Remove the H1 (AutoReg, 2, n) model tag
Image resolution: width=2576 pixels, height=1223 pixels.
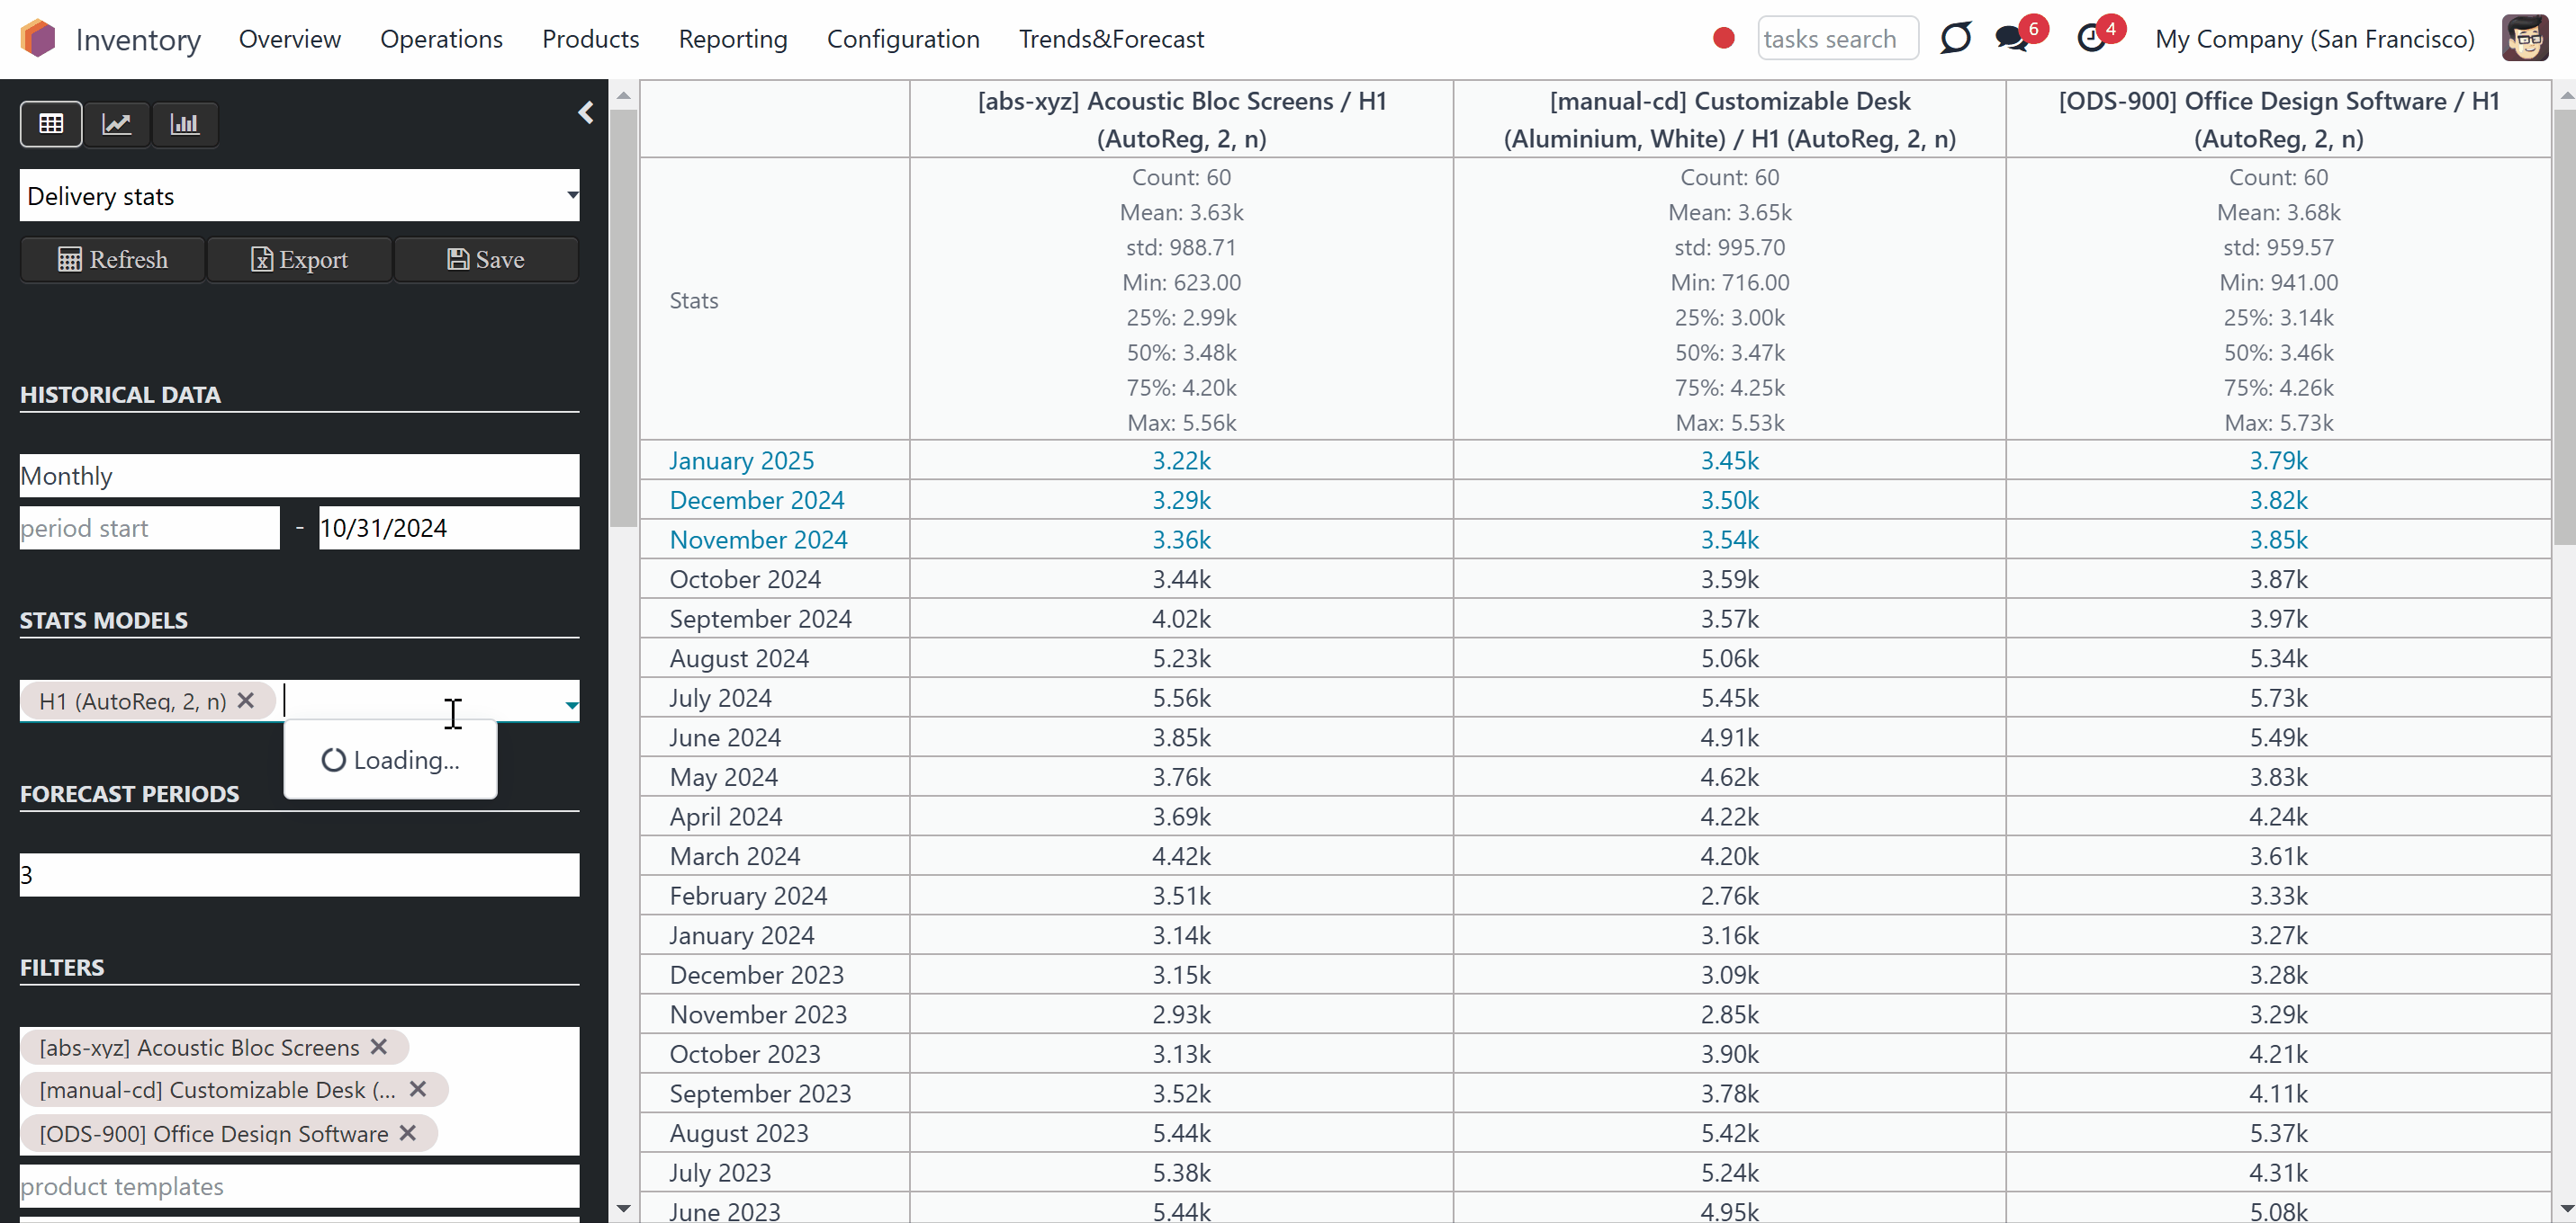246,701
